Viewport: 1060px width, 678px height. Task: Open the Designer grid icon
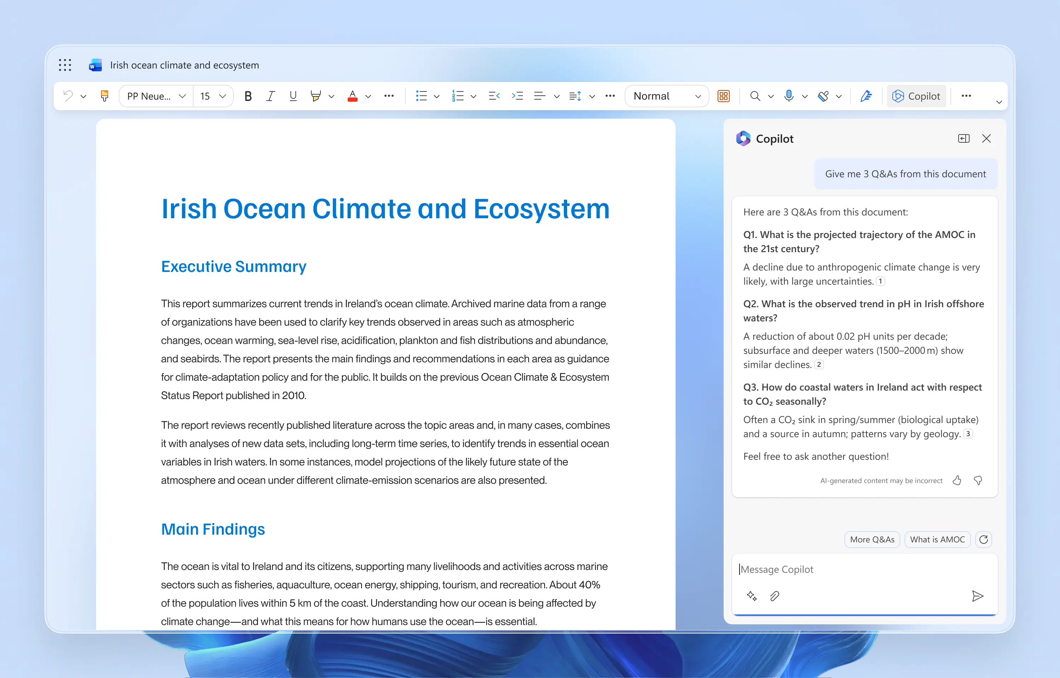pos(723,96)
